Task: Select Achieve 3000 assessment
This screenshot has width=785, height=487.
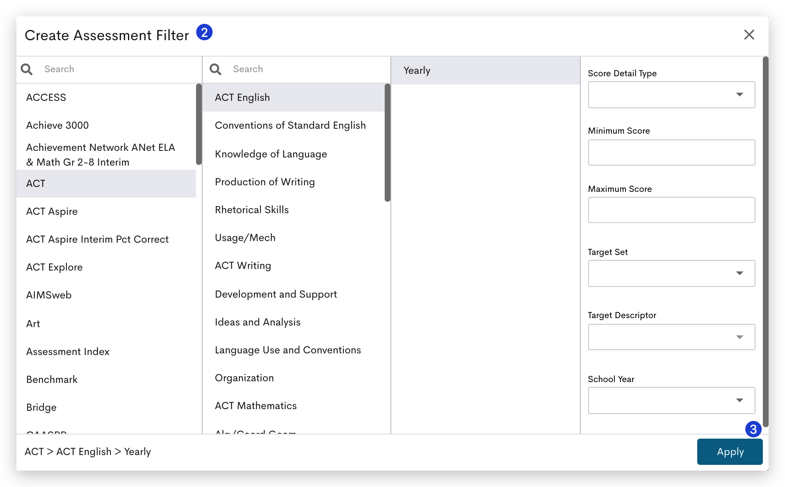Action: 106,125
